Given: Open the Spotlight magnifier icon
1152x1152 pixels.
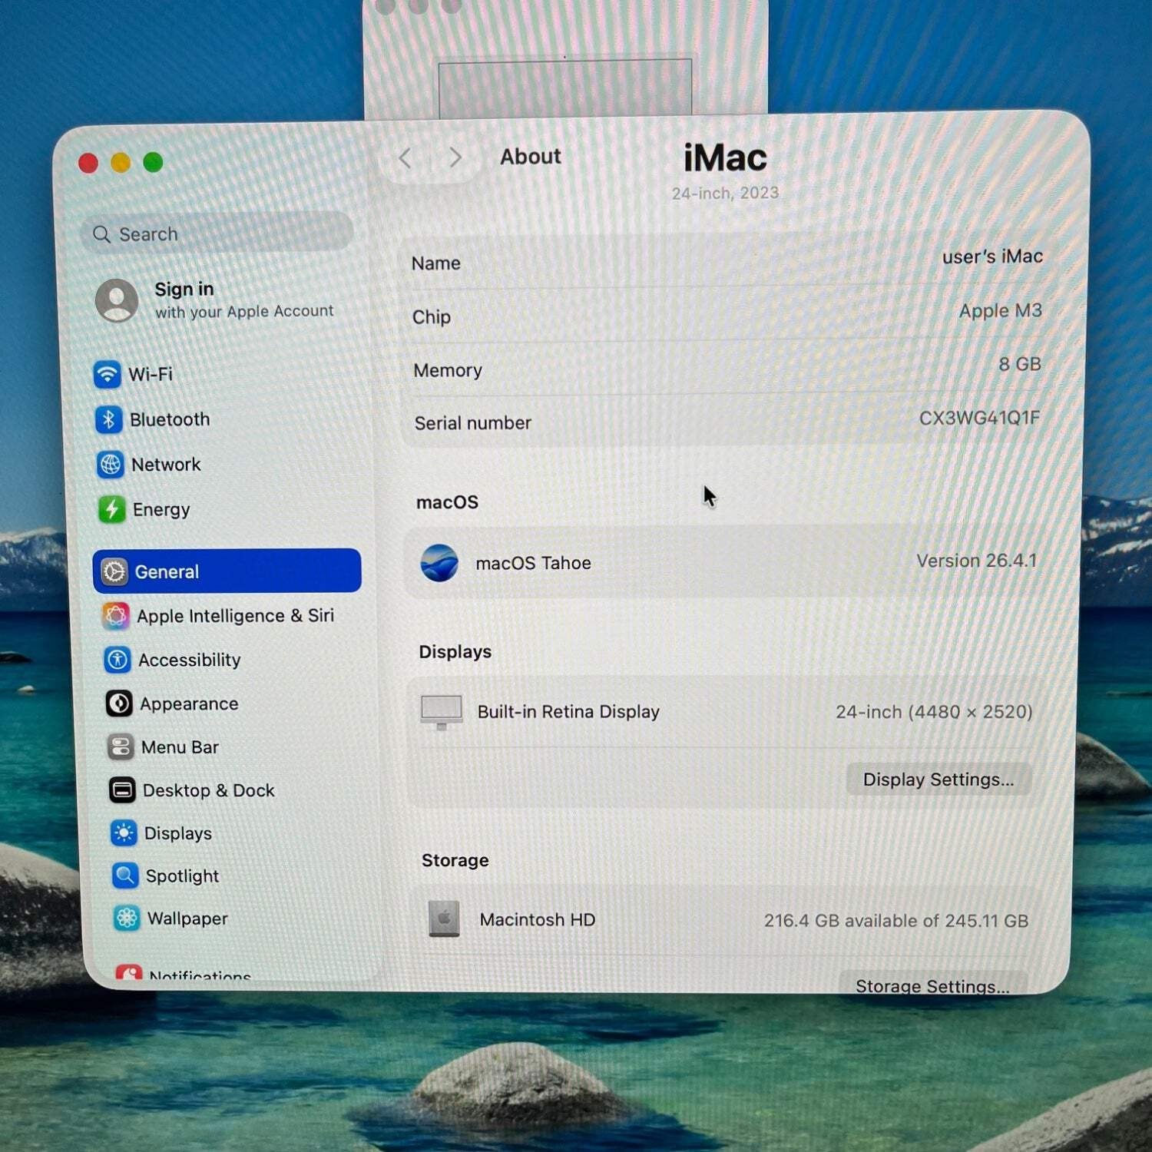Looking at the screenshot, I should tap(125, 876).
